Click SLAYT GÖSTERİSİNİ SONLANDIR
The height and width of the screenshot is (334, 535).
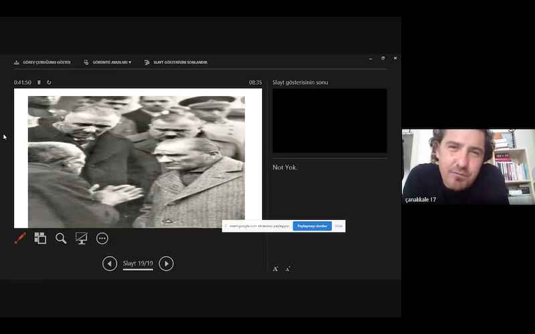(176, 62)
